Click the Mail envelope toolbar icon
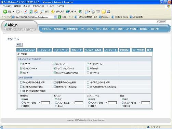The image size is (172, 129). click(x=87, y=12)
